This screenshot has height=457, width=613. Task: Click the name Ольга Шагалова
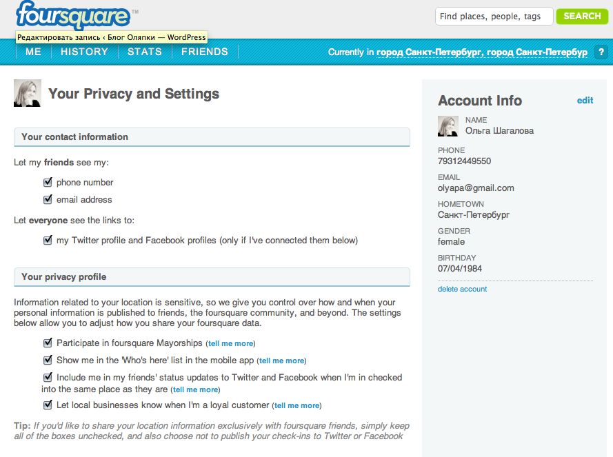[x=499, y=130]
